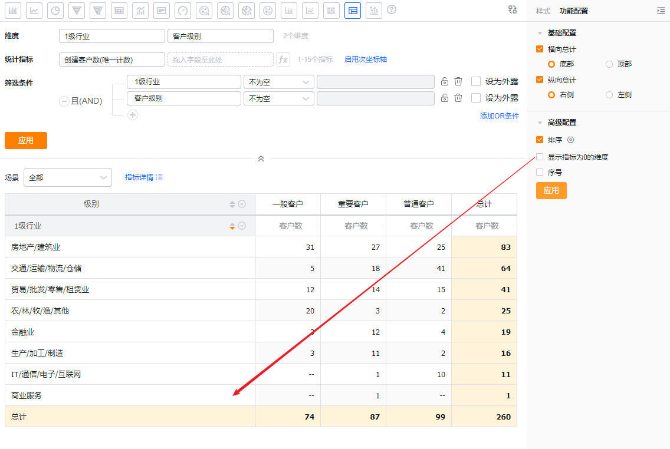Click the 房地产/建筑业 row label
Viewport: 670px width, 449px height.
point(36,247)
